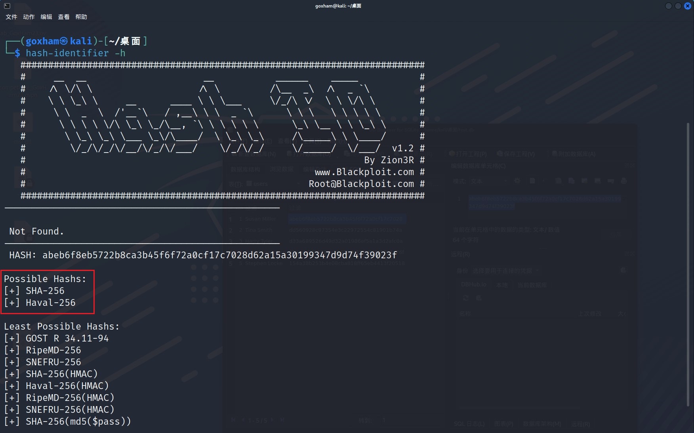Click the Least Possible Hashs: heading
694x433 pixels.
62,326
